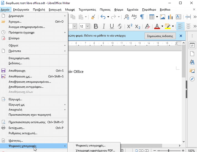Toggle Underline formatting
The height and width of the screenshot is (152, 197).
tap(112, 26)
